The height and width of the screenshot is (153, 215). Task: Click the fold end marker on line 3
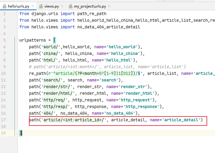[x=18, y=27]
